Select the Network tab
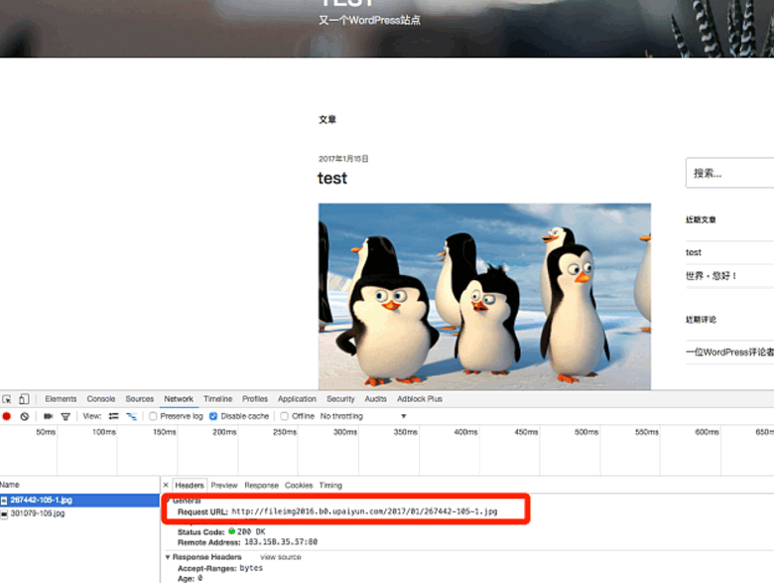The height and width of the screenshot is (583, 774). coord(179,399)
